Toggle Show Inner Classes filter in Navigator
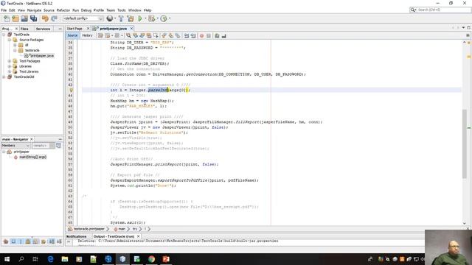472x265 pixels. click(35, 241)
